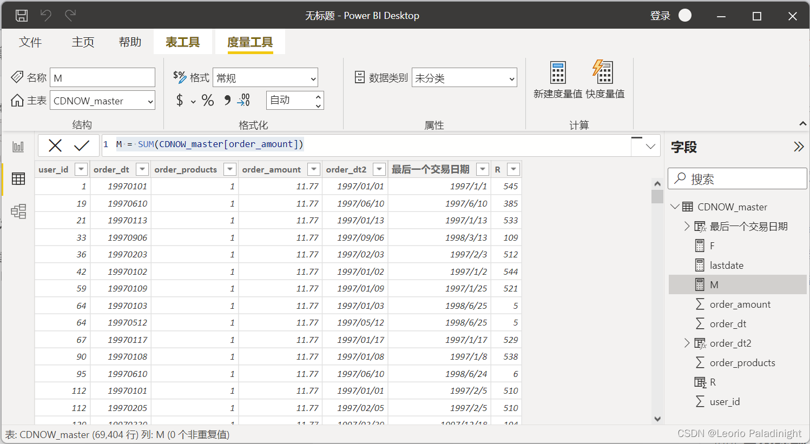Click the user account avatar circle
The width and height of the screenshot is (810, 444).
[x=685, y=15]
